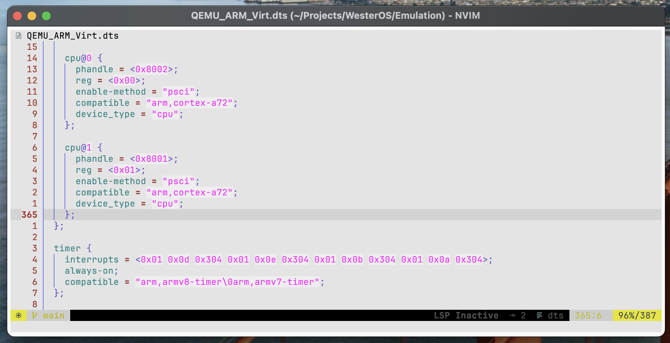This screenshot has width=670, height=343.
Task: Click the current line number 365
Action: click(29, 214)
